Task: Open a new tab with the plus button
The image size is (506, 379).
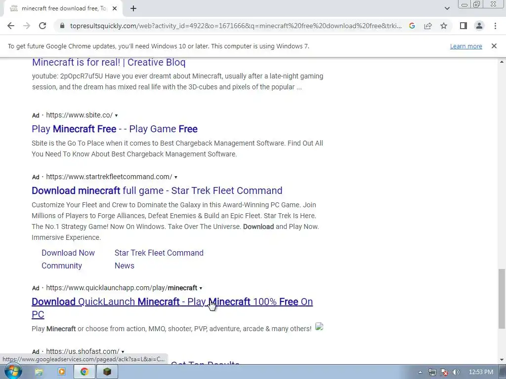Action: 133,9
